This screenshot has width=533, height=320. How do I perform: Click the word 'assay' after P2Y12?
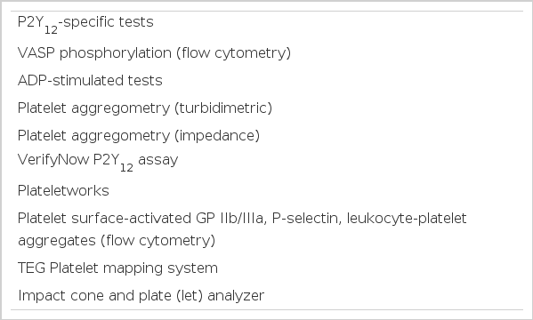click(x=158, y=160)
